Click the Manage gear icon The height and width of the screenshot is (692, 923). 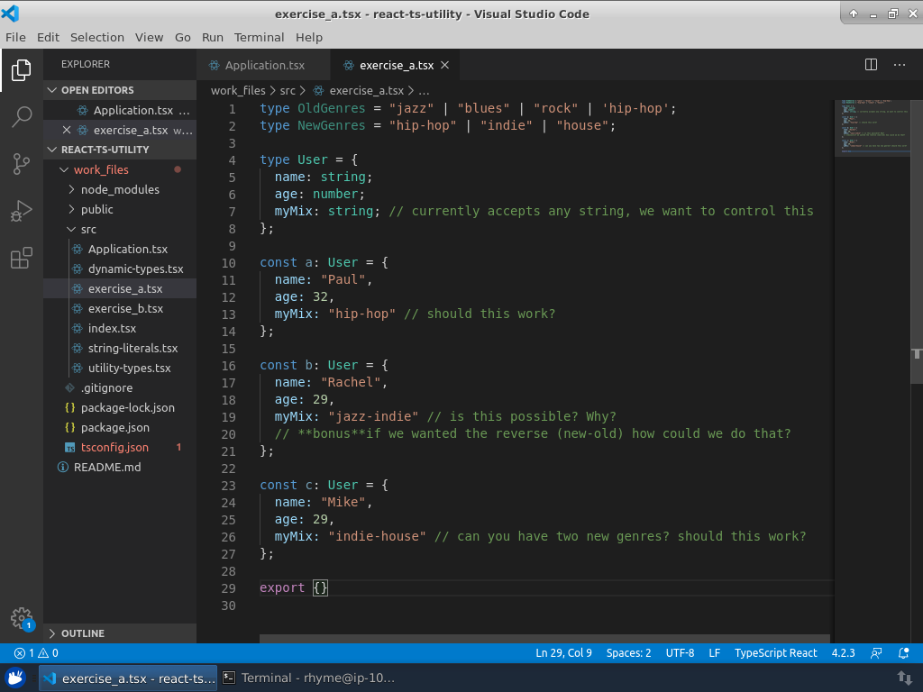click(x=22, y=618)
